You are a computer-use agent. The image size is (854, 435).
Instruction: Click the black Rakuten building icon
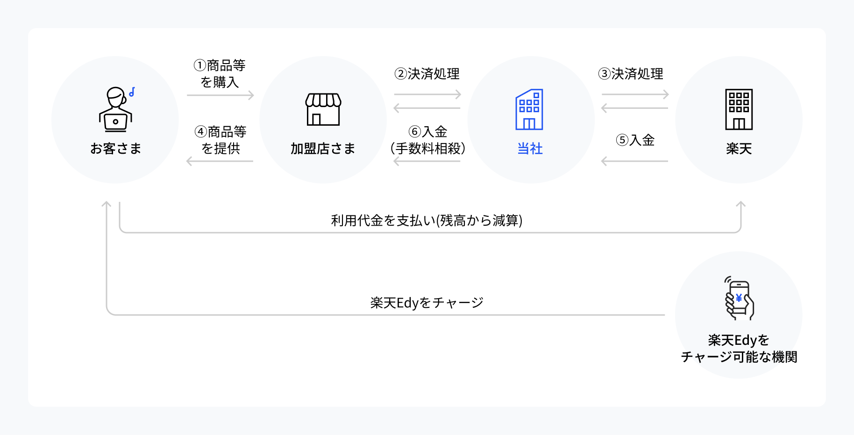coord(739,109)
